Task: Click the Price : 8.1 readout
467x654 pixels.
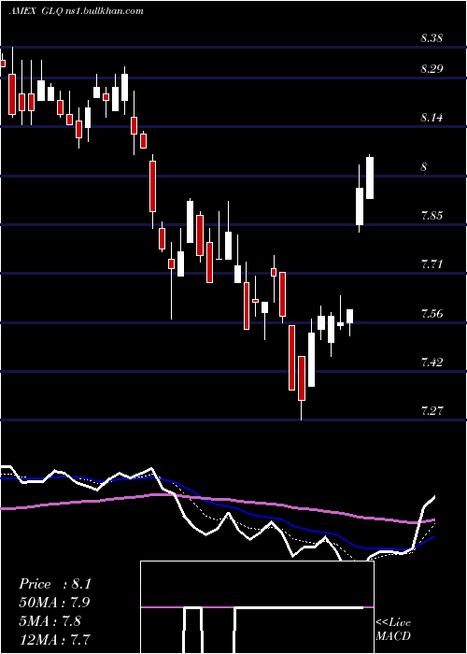Action: (x=54, y=584)
